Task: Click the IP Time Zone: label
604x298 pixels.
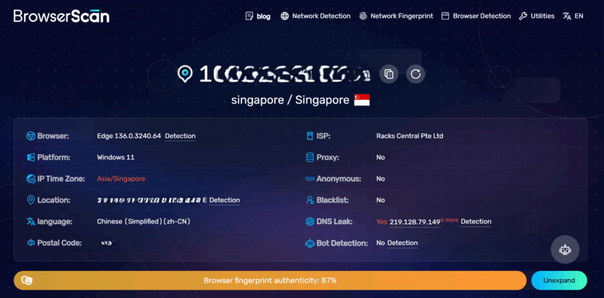Action: tap(61, 179)
